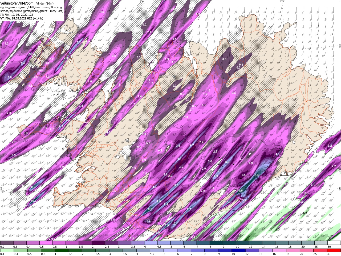Click the 4.1 precipitation value on map
This screenshot has width=341, height=256.
[x=278, y=154]
